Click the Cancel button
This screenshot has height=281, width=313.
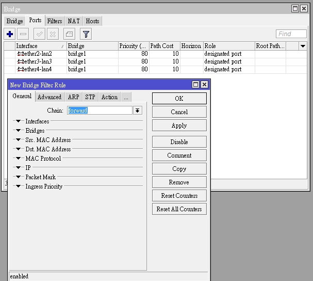(179, 112)
